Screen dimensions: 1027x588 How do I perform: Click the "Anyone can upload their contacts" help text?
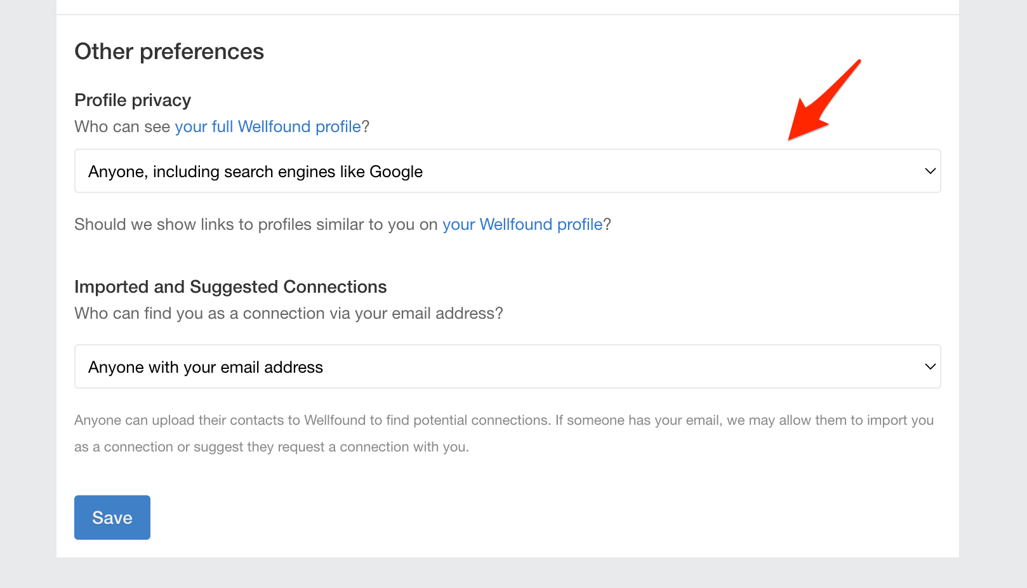(504, 420)
